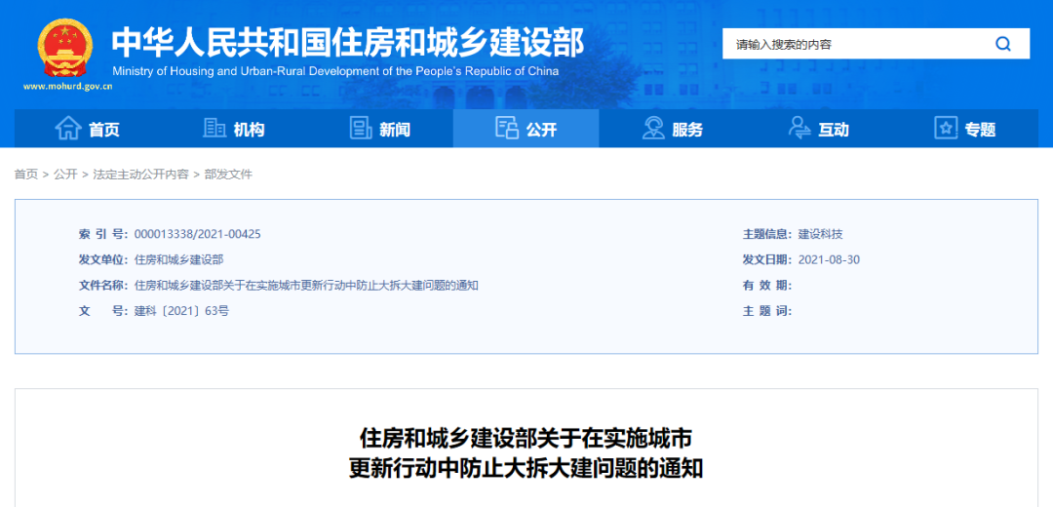Click the www.mohurd.gov.cn site address
Viewport: 1053px width, 507px height.
68,87
